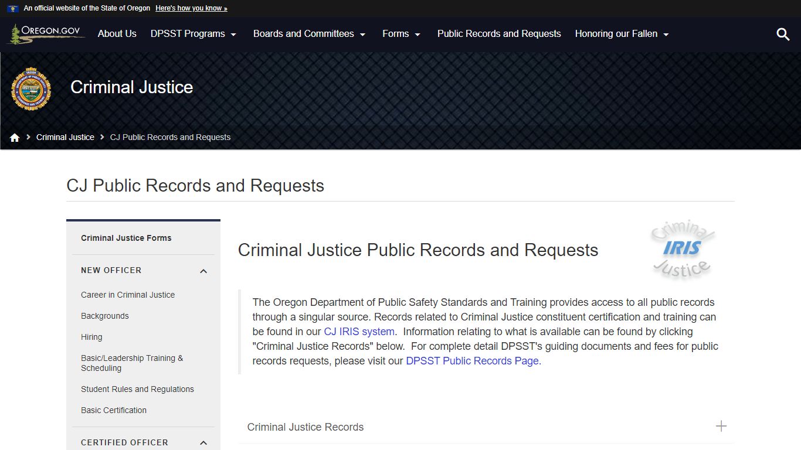Go to the home breadcrumb icon
This screenshot has width=801, height=450.
tap(15, 138)
